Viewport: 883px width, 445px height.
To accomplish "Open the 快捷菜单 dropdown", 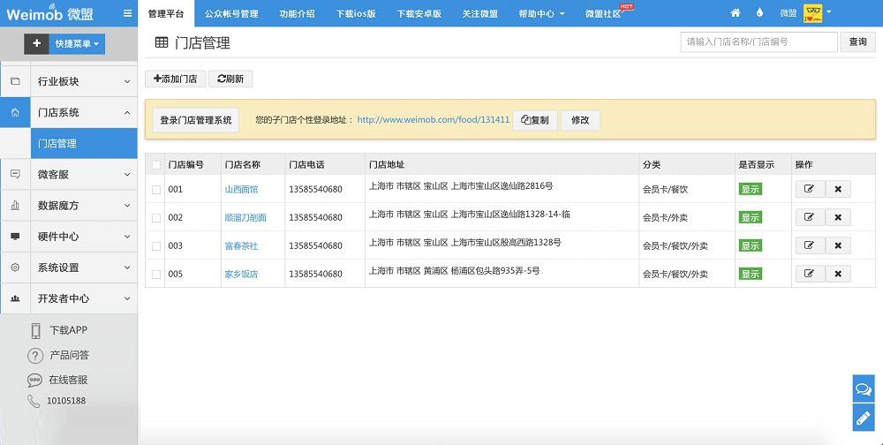I will (x=78, y=44).
